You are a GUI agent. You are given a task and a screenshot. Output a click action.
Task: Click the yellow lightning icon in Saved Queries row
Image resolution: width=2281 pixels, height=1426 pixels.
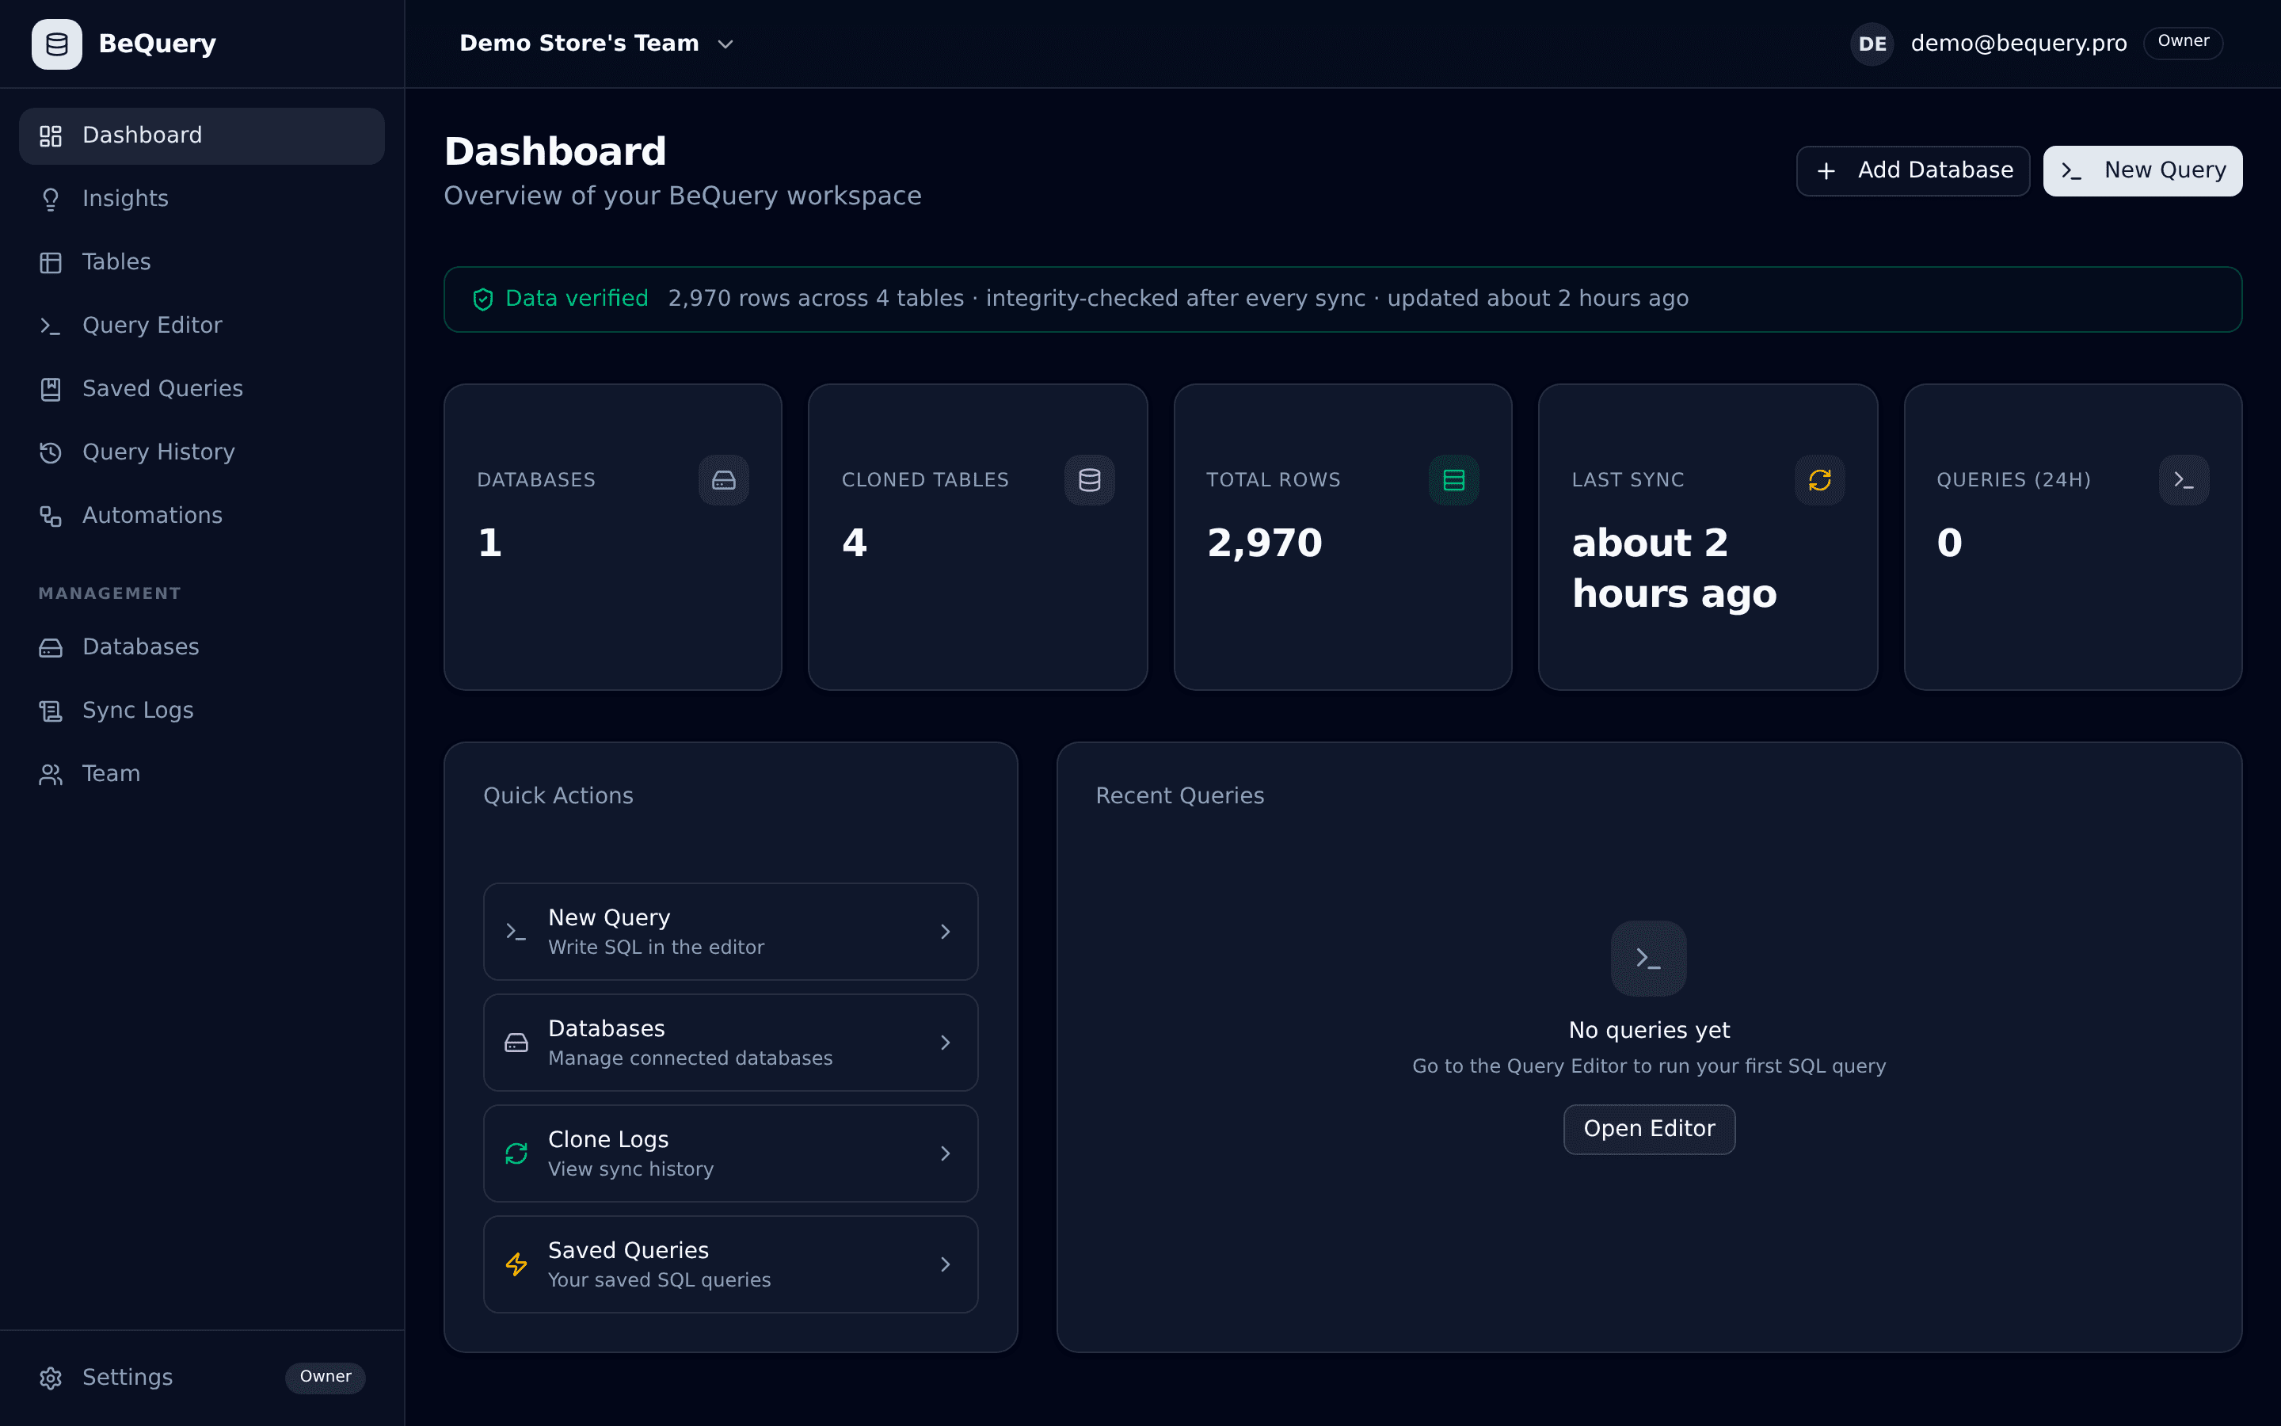pyautogui.click(x=516, y=1264)
